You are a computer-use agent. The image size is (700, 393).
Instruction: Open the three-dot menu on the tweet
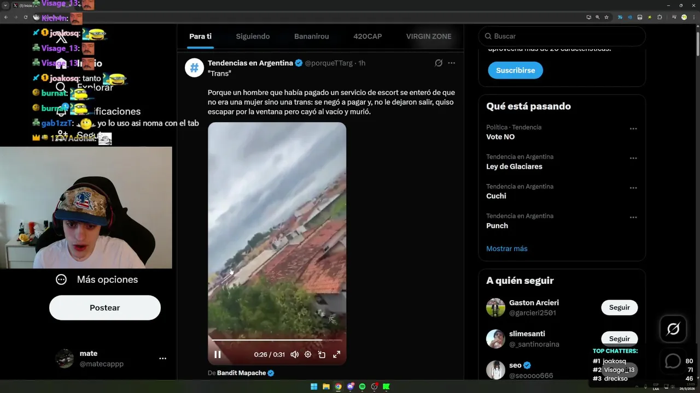coord(451,63)
